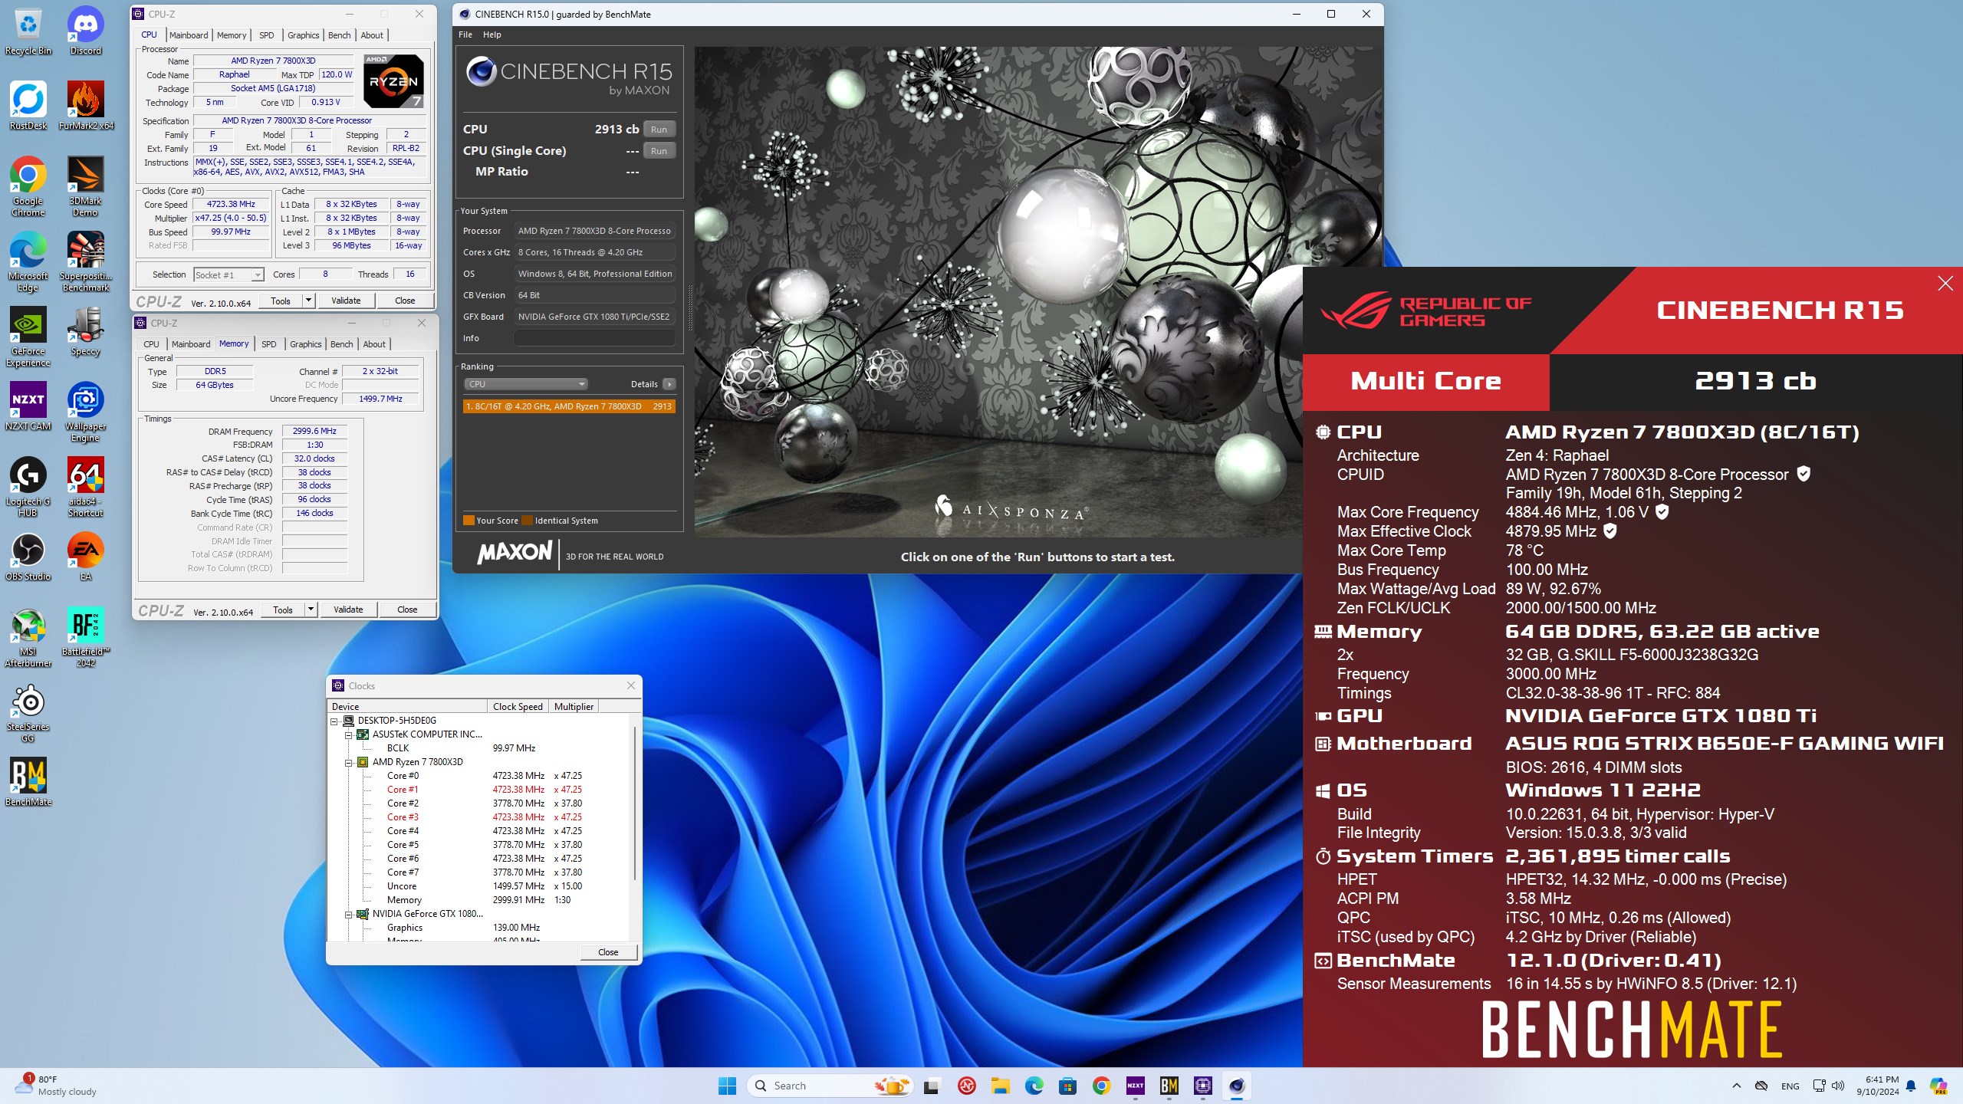1963x1104 pixels.
Task: Switch to Mainboard tab in upper CPU-Z
Action: (x=189, y=35)
